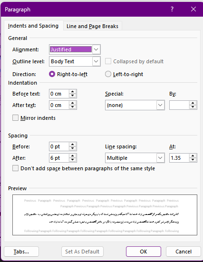Select the Left-to-right direction radio button

point(108,74)
